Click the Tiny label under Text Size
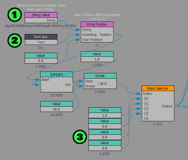This screenshot has height=160, width=188. point(41,48)
